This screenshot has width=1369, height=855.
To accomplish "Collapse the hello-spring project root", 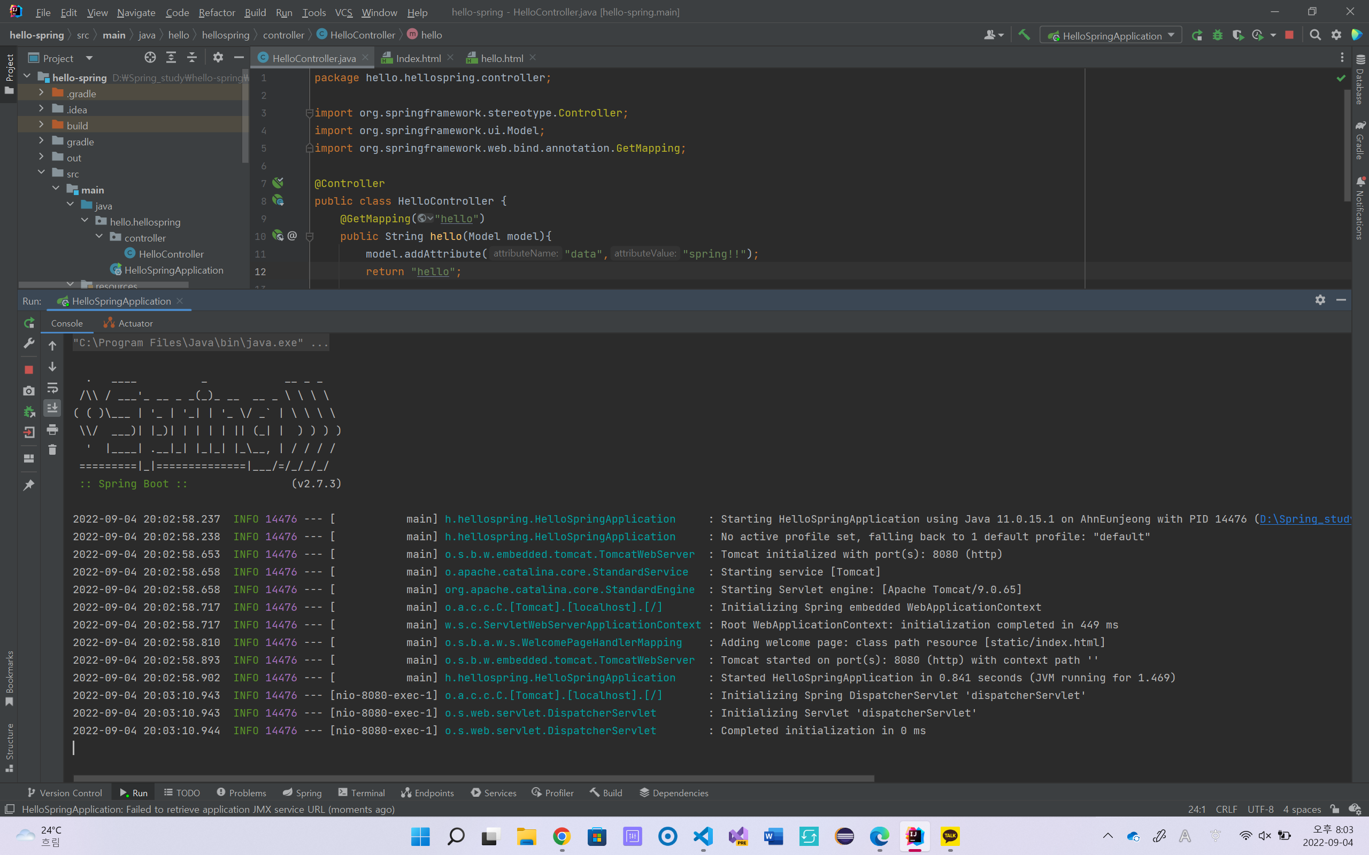I will point(27,76).
